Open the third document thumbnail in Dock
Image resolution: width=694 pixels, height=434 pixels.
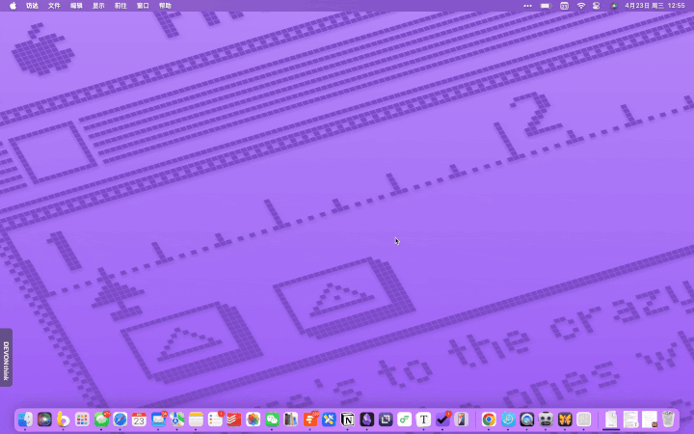click(x=650, y=420)
